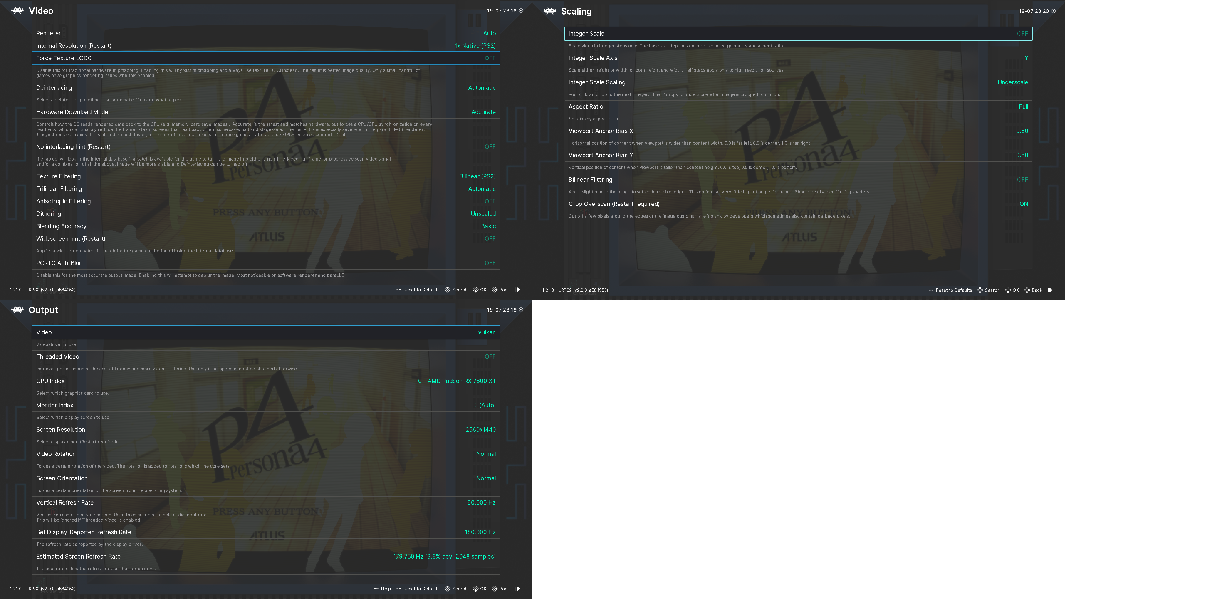The height and width of the screenshot is (599, 1232).
Task: Toggle Force Texture LOD0 in Video settings
Action: pos(266,58)
